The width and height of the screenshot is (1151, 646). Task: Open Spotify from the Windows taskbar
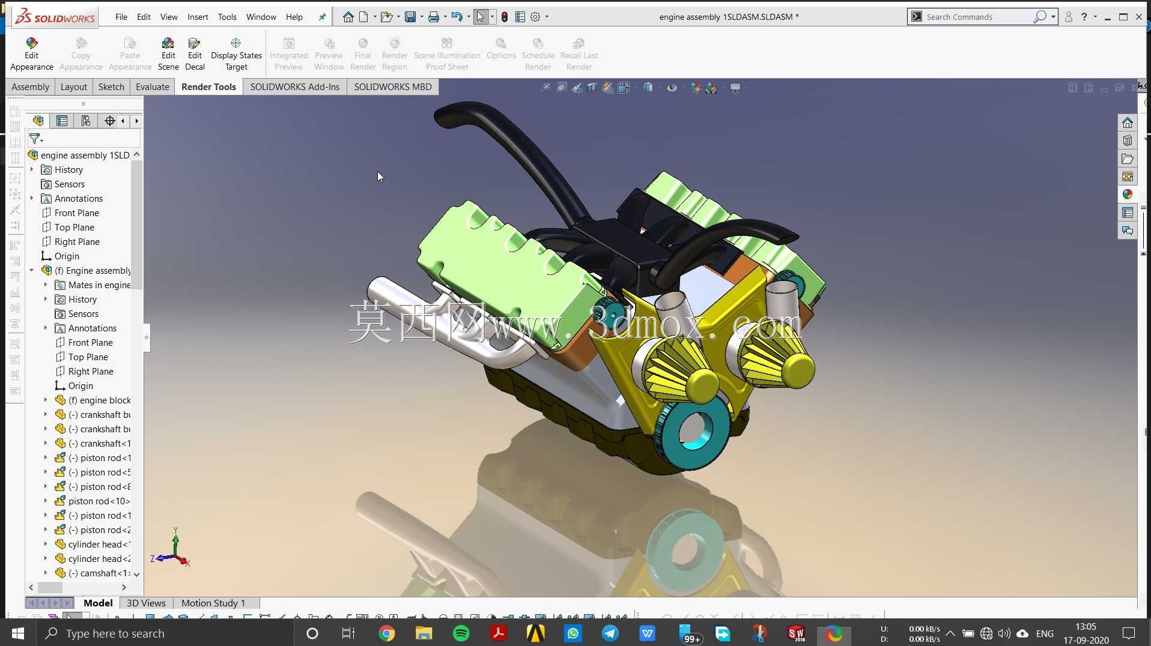coord(461,633)
